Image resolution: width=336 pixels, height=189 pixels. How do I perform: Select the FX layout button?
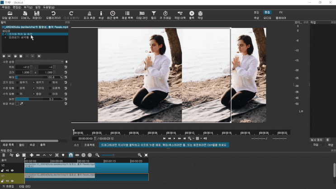coord(281,12)
